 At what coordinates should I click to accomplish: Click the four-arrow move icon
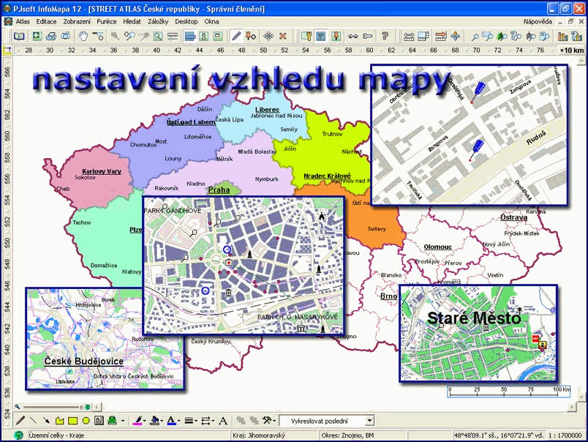coord(268,37)
